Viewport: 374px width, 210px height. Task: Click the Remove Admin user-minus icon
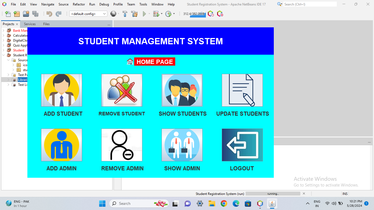122,145
